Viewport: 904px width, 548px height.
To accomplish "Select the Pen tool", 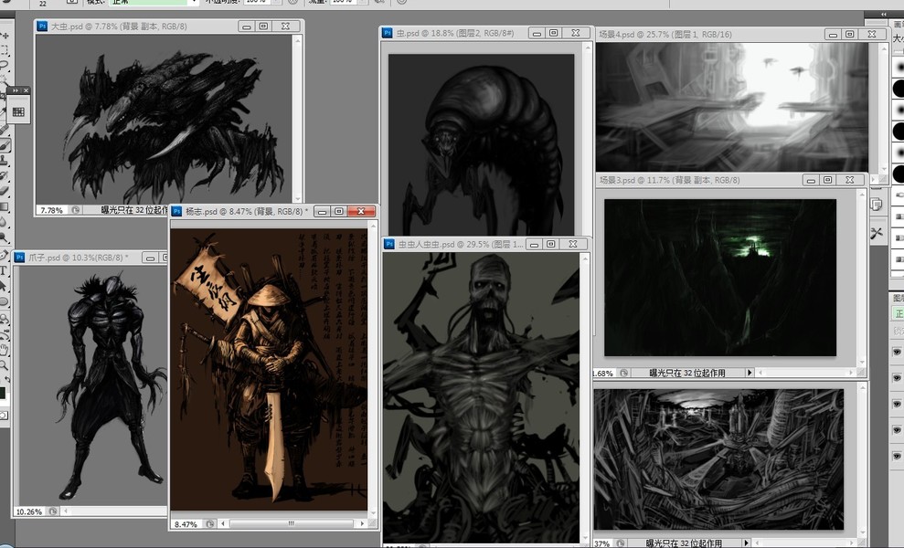I will [x=4, y=255].
